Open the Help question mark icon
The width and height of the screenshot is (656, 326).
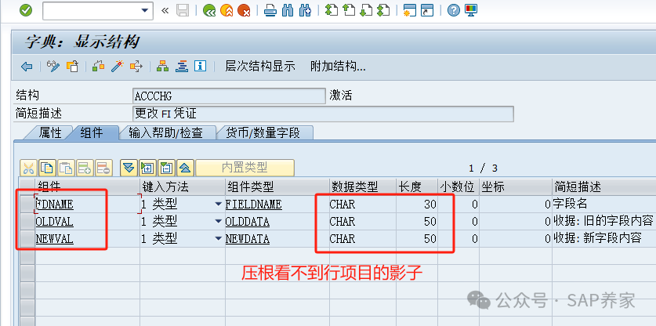point(454,10)
